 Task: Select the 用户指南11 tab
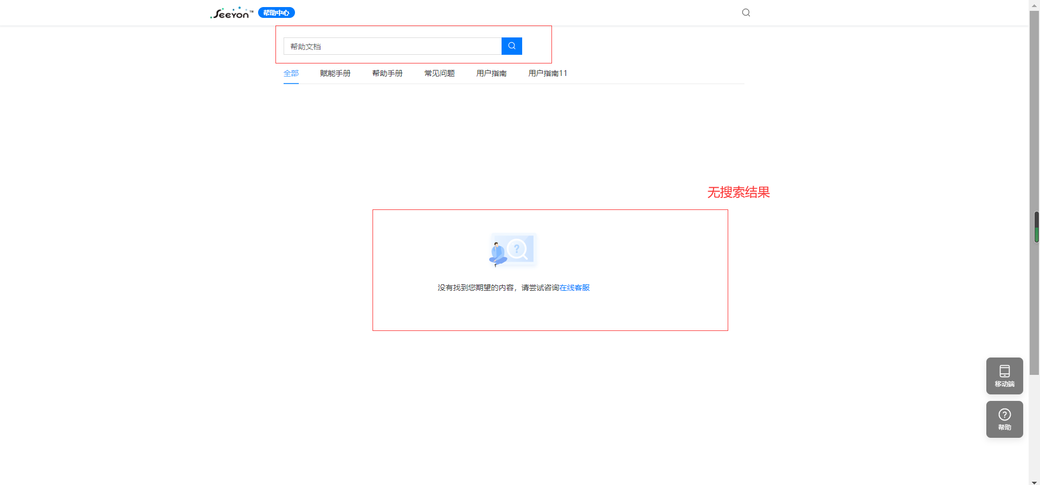(x=548, y=73)
